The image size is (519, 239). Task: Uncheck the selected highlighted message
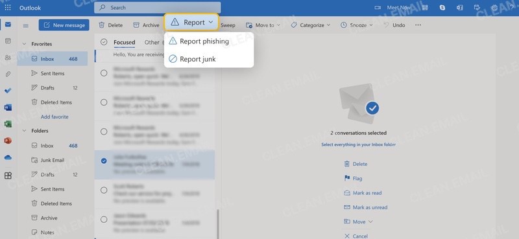click(x=104, y=161)
